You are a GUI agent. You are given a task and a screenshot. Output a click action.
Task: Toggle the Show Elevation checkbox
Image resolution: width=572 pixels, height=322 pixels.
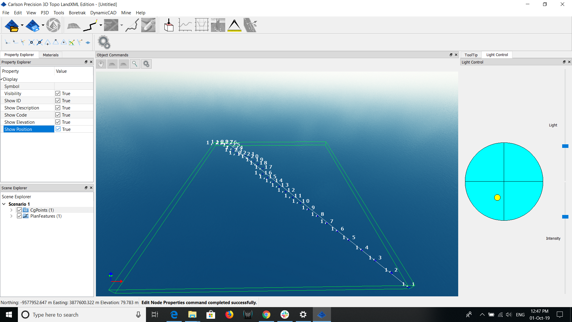(x=58, y=122)
